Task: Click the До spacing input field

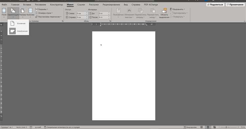Action: pos(103,13)
